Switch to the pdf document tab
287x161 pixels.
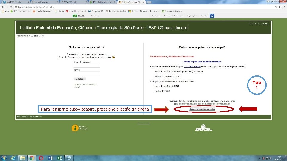(x=73, y=2)
